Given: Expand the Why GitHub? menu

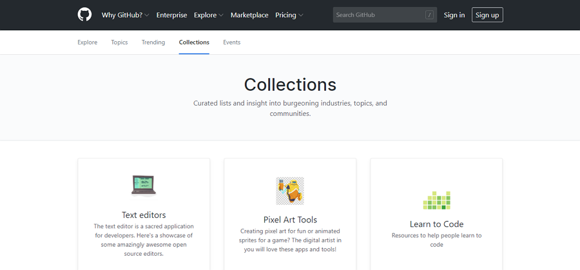Looking at the screenshot, I should (126, 15).
